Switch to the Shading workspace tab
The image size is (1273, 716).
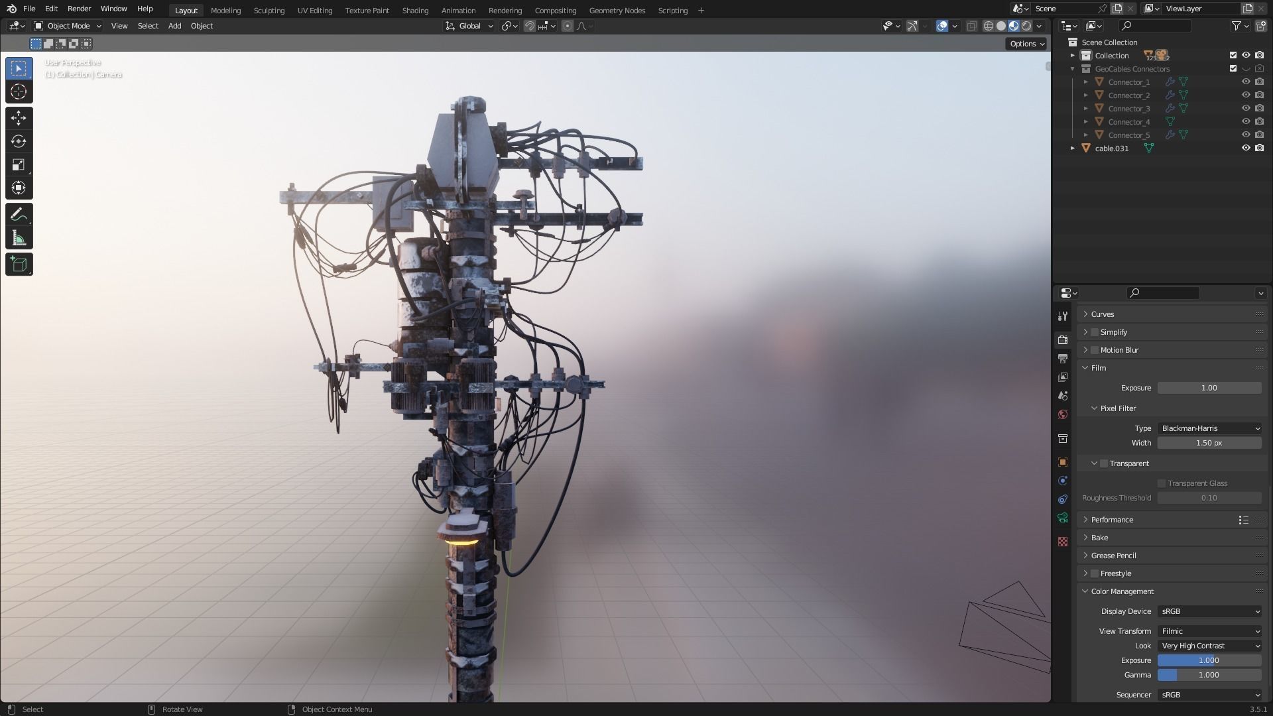(415, 11)
